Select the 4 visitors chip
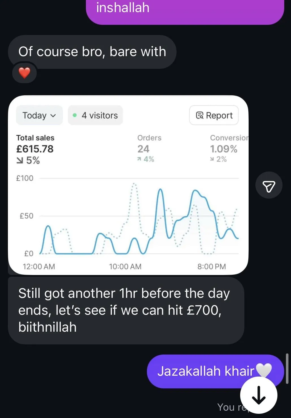 click(x=95, y=115)
